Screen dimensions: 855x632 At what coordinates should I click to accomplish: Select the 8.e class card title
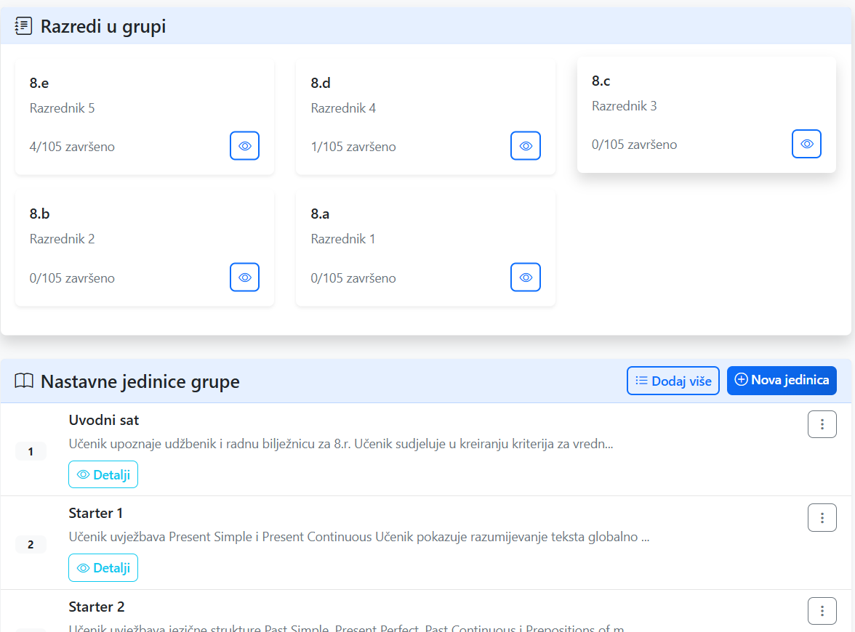(39, 83)
